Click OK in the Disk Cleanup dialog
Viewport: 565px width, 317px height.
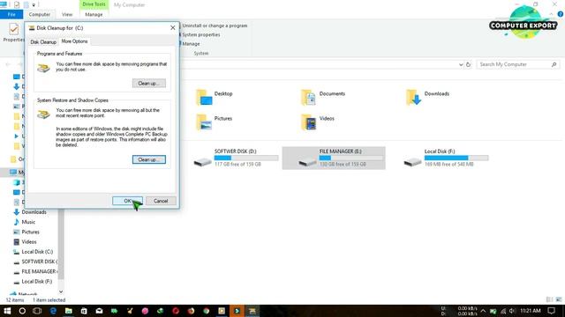pyautogui.click(x=127, y=201)
